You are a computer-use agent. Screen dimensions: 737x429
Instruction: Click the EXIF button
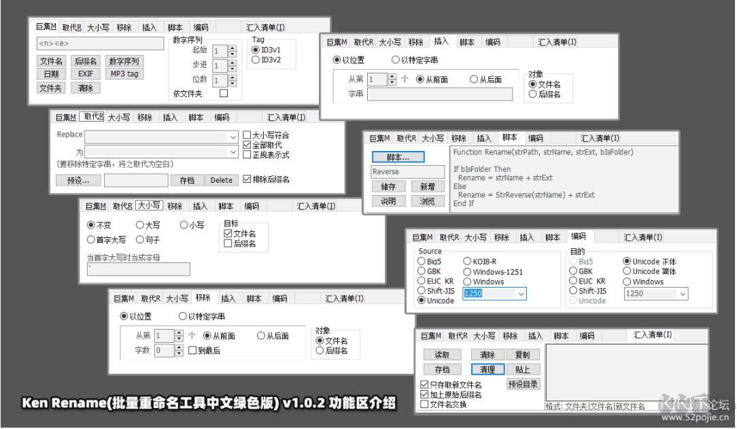84,73
